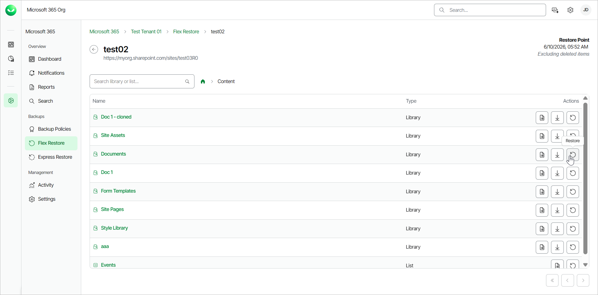Click the table vertical scrollbar thumb

pyautogui.click(x=585, y=178)
